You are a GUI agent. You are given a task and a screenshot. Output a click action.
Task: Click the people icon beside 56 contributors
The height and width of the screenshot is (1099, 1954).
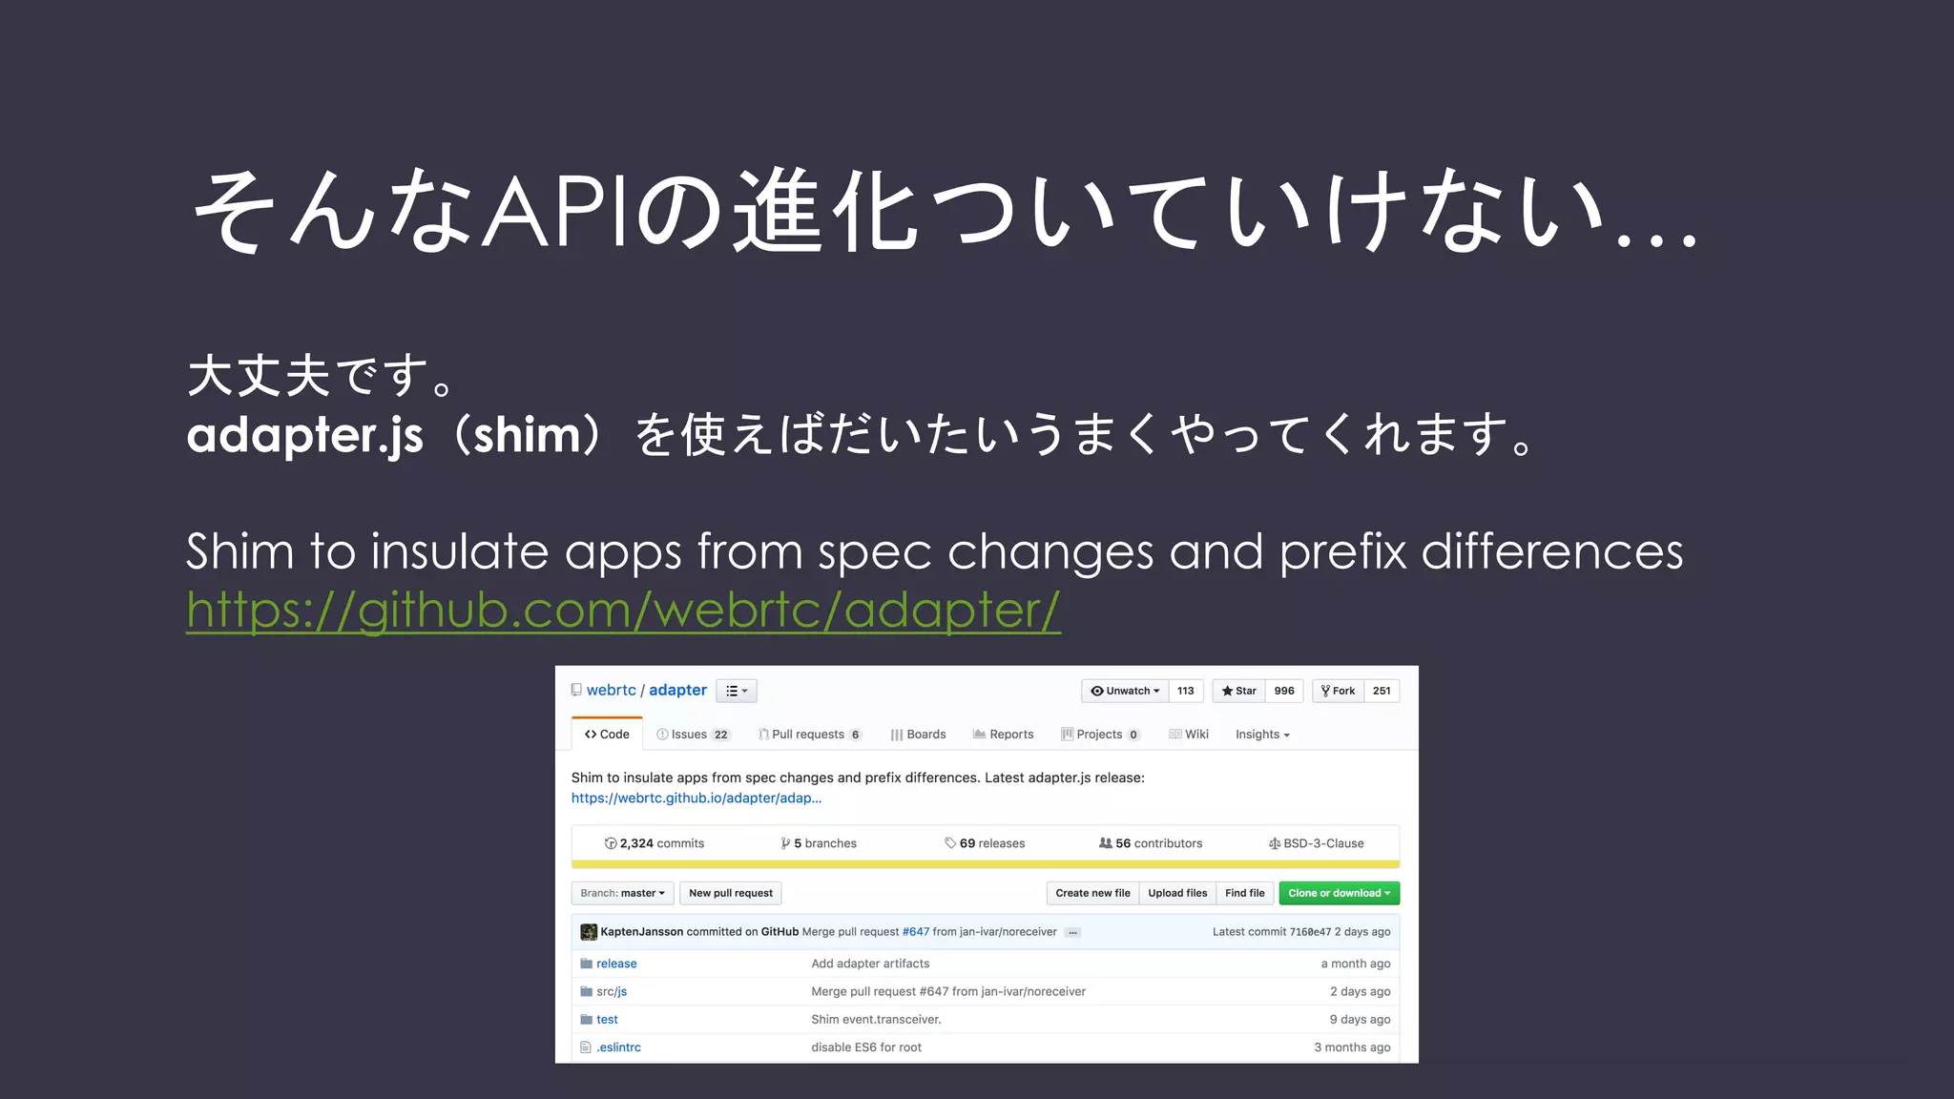pos(1105,843)
